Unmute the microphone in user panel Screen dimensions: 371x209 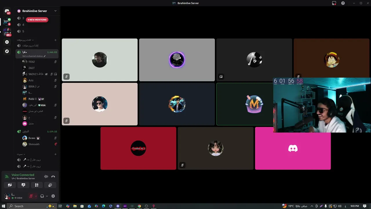31,196
